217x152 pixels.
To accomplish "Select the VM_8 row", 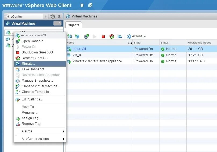I will 141,55.
